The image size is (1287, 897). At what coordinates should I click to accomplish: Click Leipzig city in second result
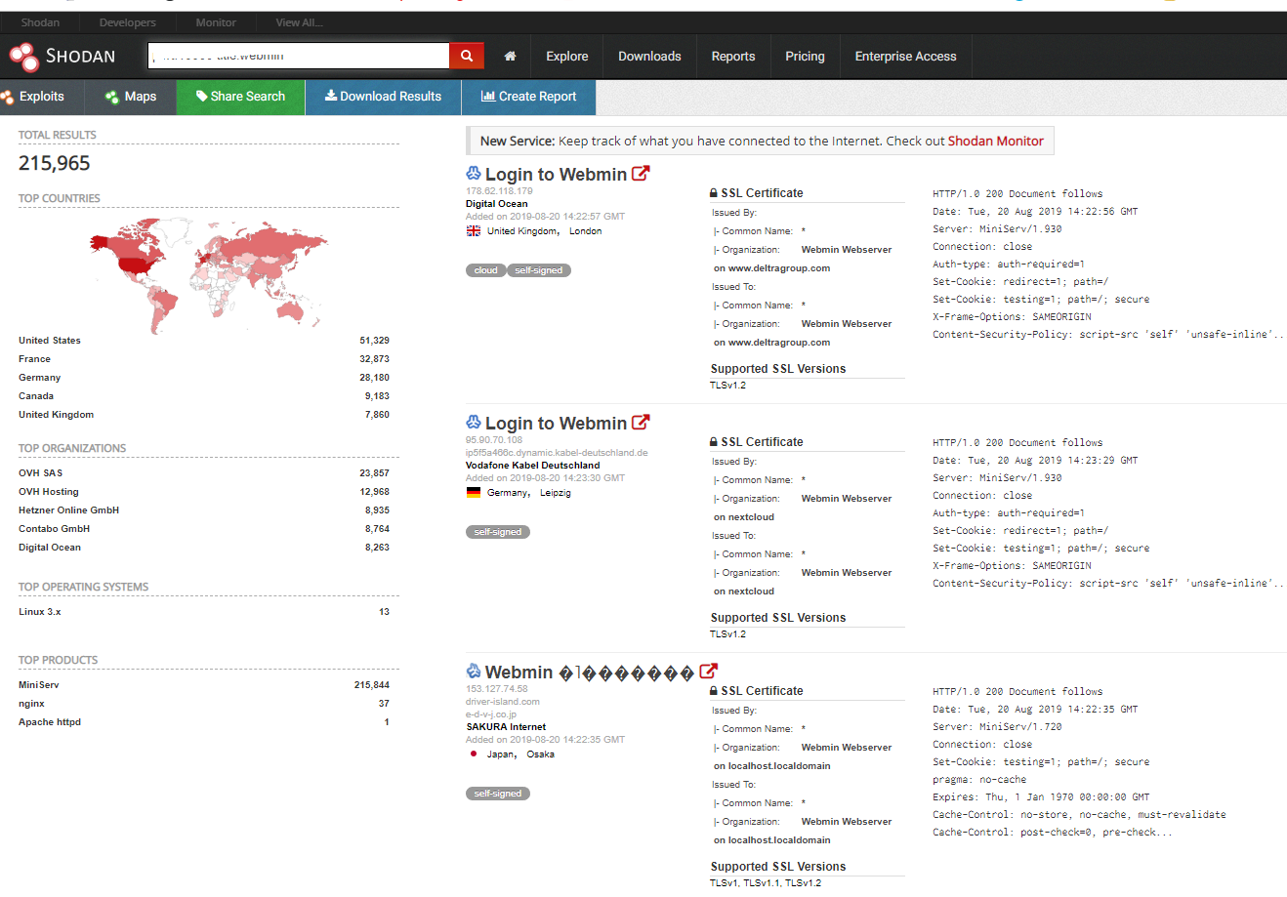click(555, 493)
